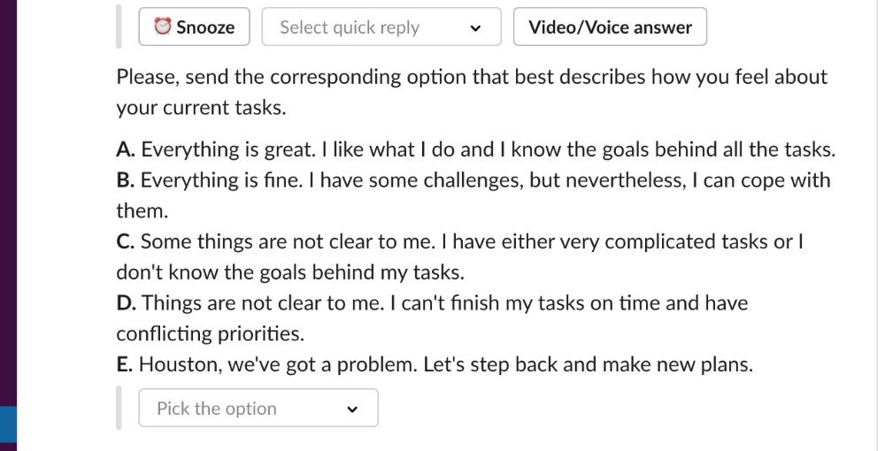This screenshot has width=885, height=451.
Task: Click the Please, send the corresponding option paragraph
Action: click(472, 92)
